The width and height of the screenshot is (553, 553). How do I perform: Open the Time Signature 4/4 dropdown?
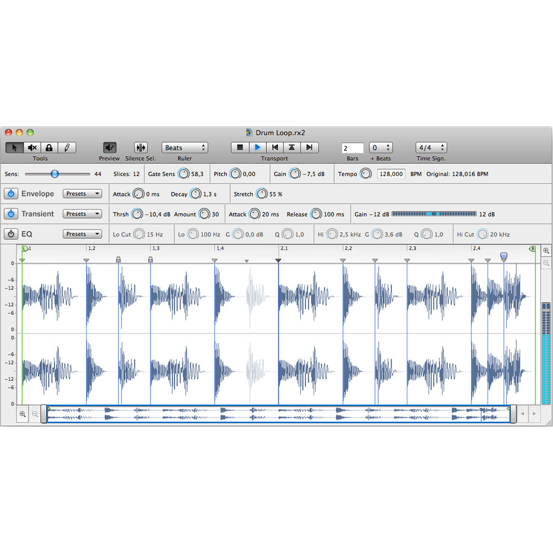tap(431, 148)
